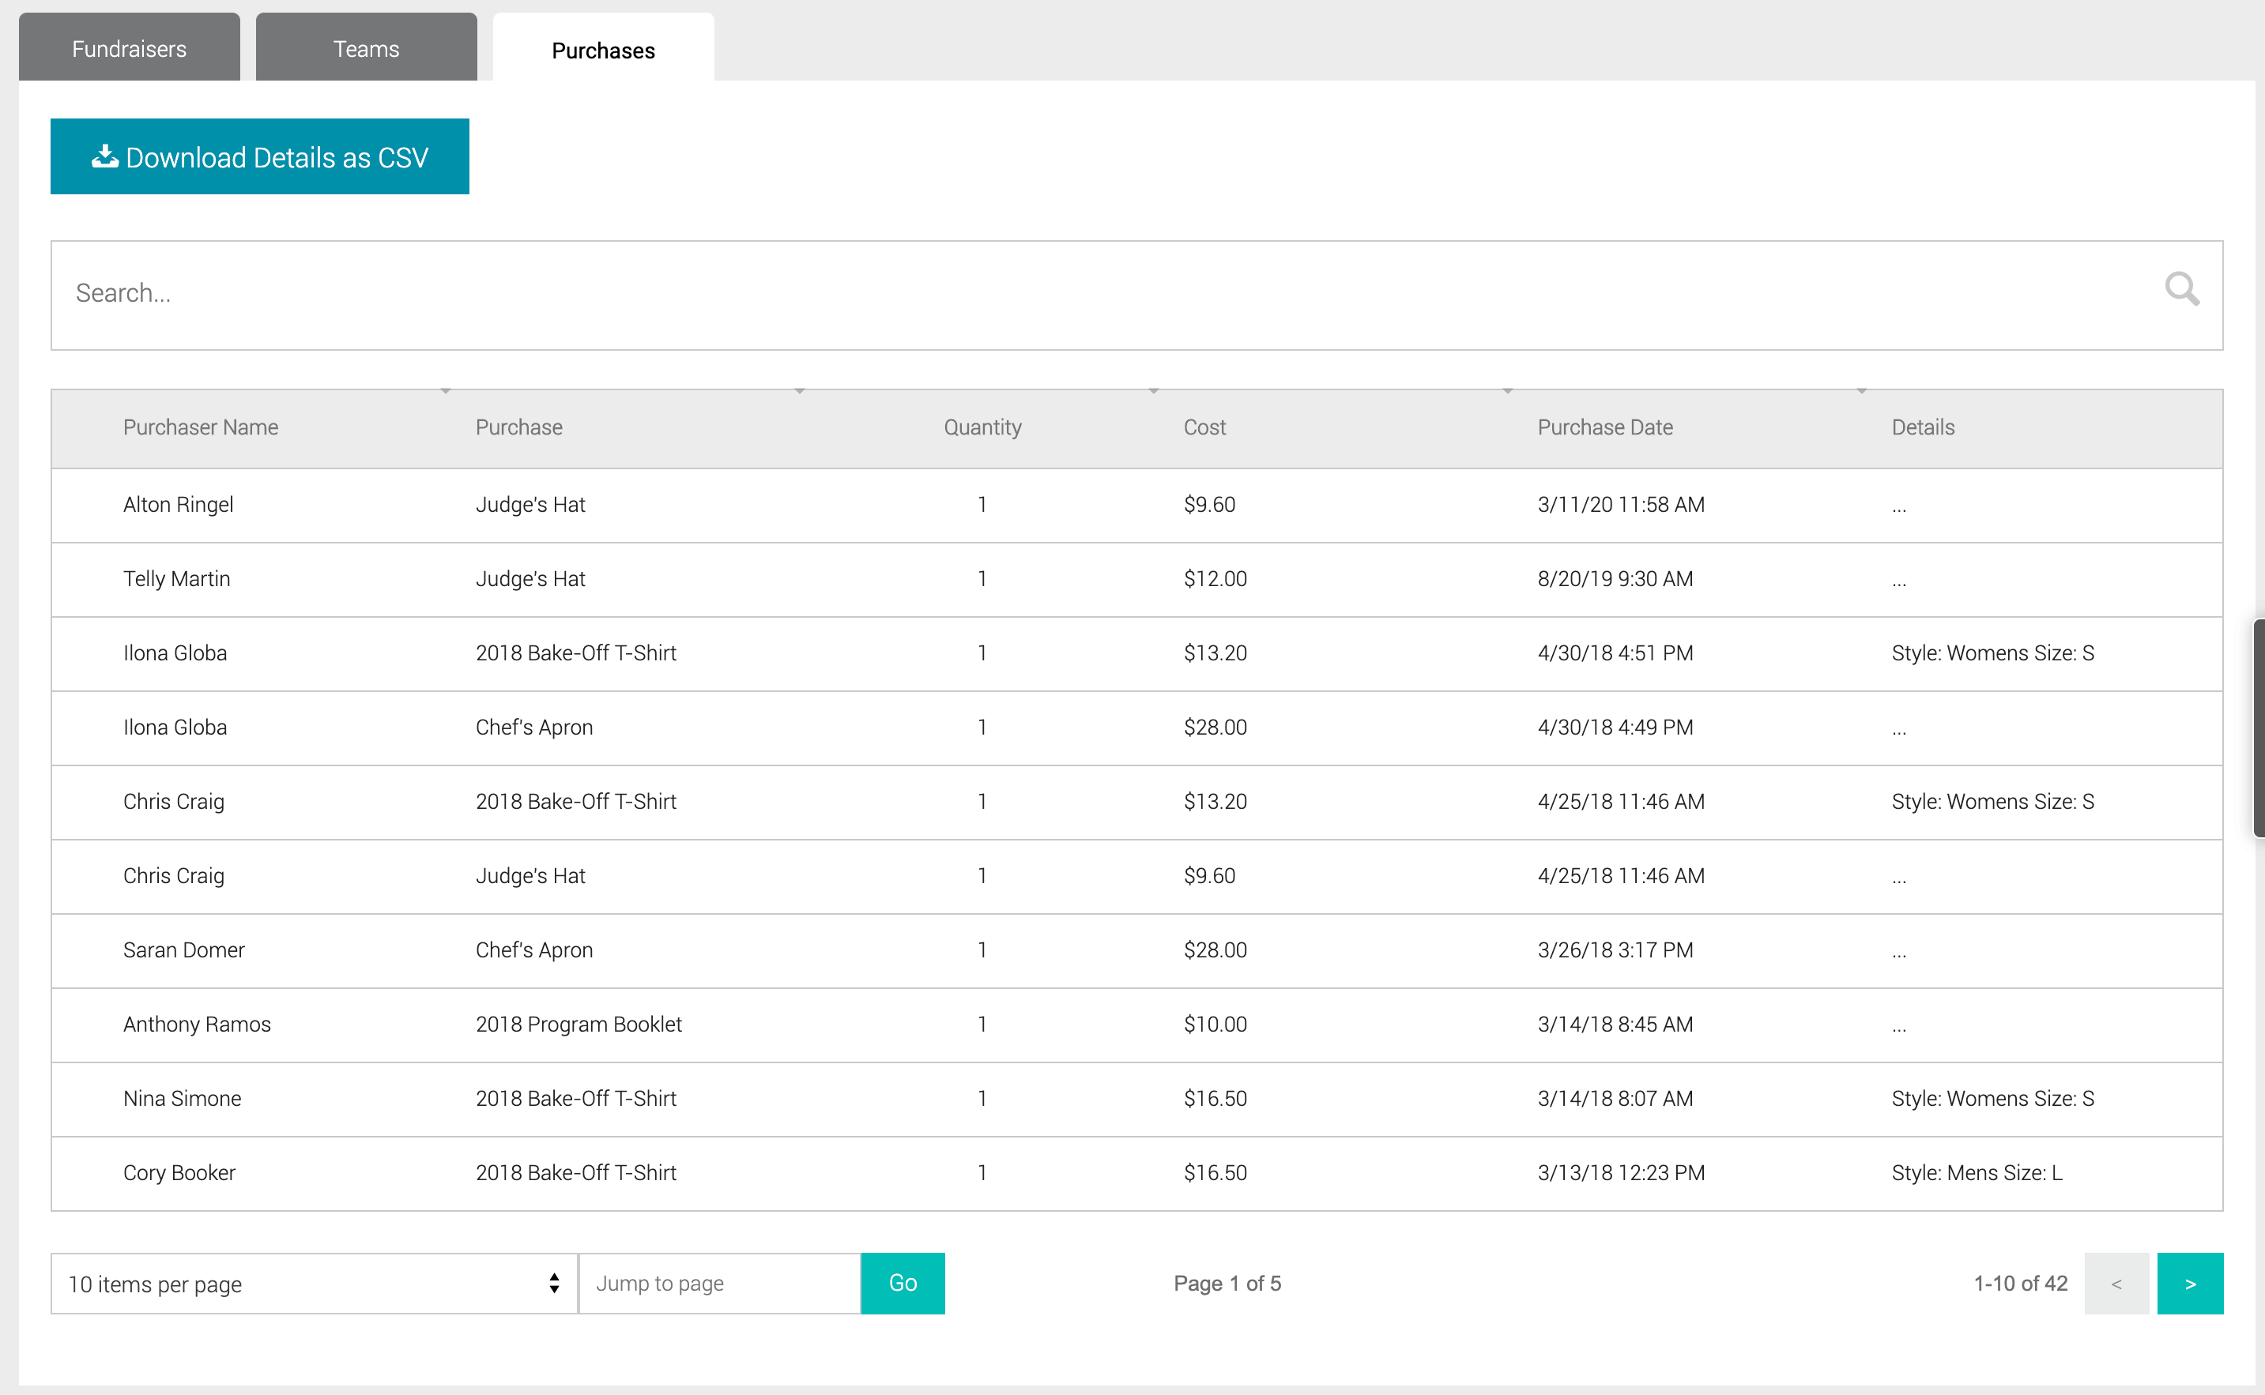Go to the next page arrow
The width and height of the screenshot is (2265, 1395).
coord(2189,1284)
